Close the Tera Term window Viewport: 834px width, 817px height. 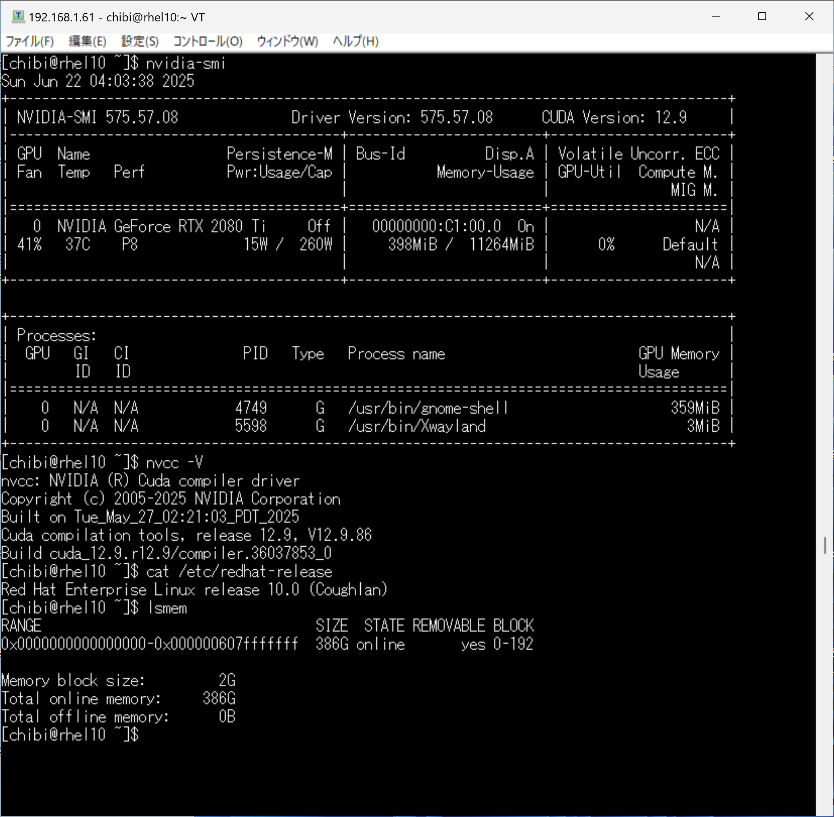coord(809,17)
